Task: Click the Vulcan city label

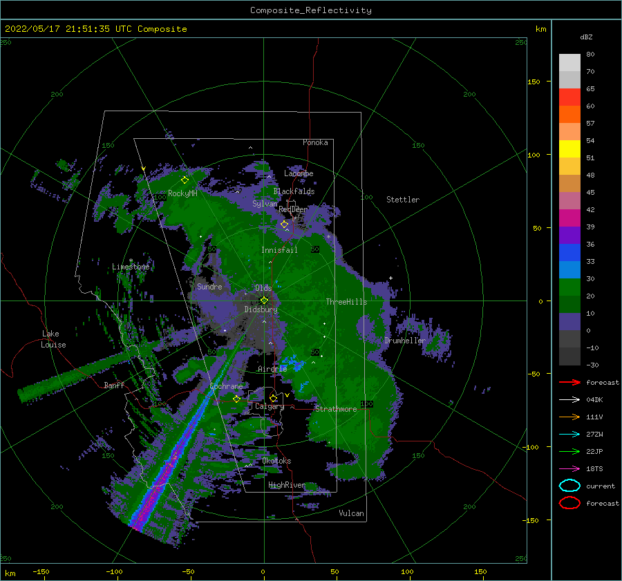Action: [x=352, y=513]
